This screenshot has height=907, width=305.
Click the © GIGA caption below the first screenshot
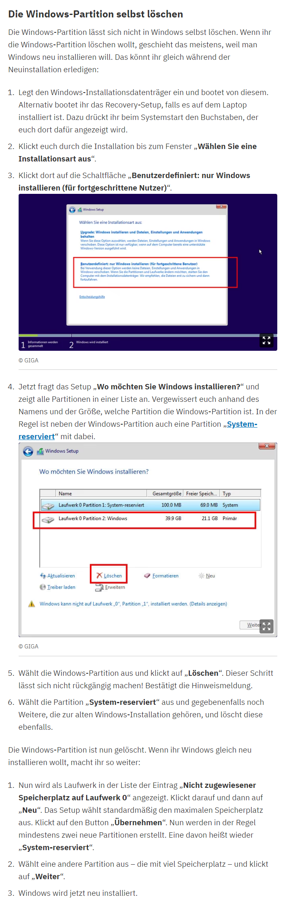[29, 360]
